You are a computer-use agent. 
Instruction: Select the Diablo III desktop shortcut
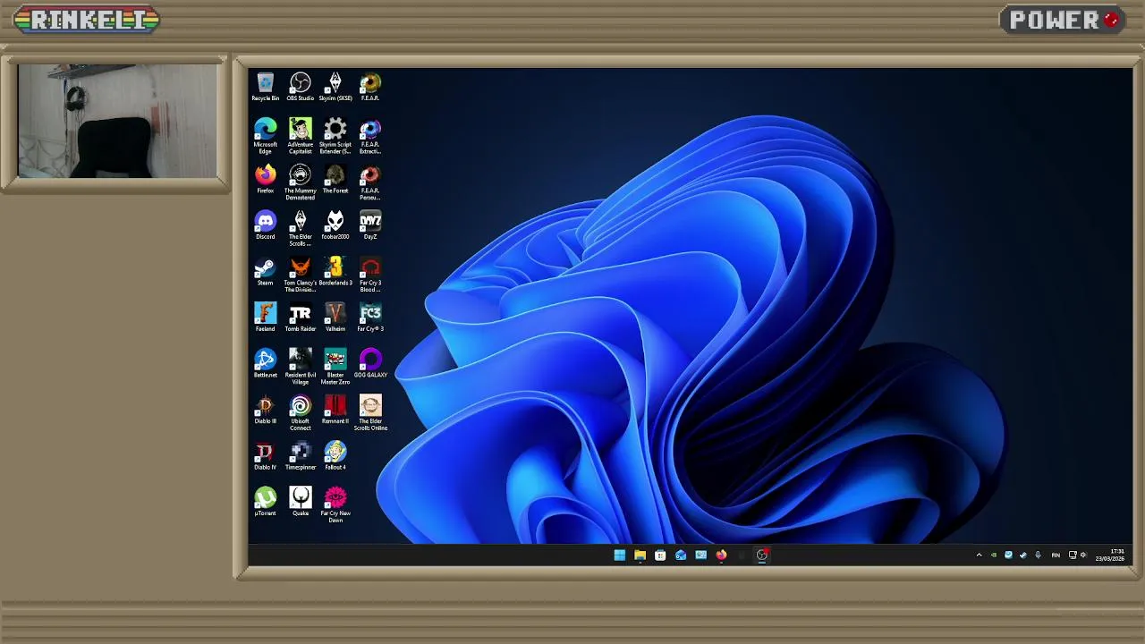(265, 410)
